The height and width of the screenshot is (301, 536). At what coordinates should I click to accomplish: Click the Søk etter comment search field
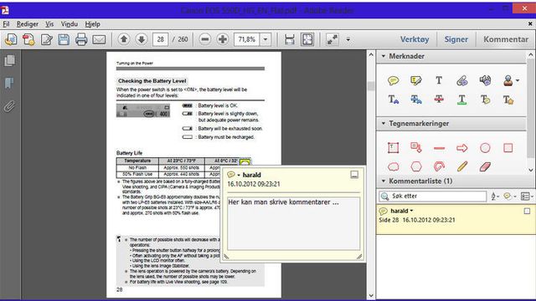coord(432,196)
